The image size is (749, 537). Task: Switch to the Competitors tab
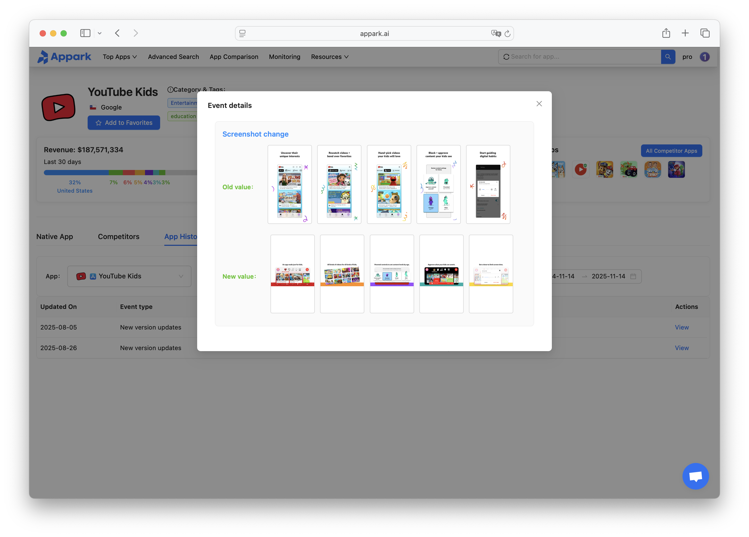118,236
